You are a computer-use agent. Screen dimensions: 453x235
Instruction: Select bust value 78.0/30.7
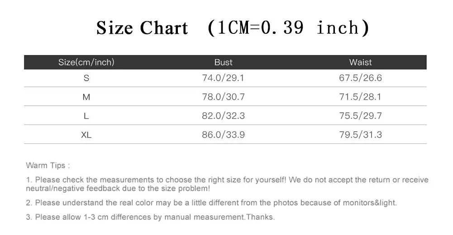click(223, 97)
